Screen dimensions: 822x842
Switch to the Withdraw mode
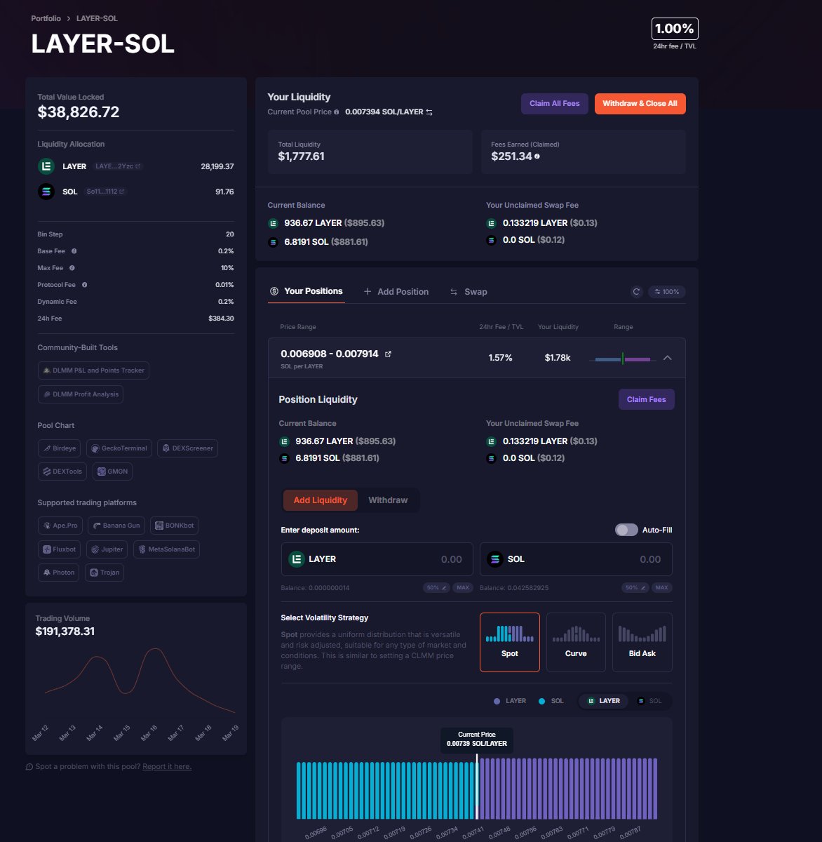click(x=388, y=500)
